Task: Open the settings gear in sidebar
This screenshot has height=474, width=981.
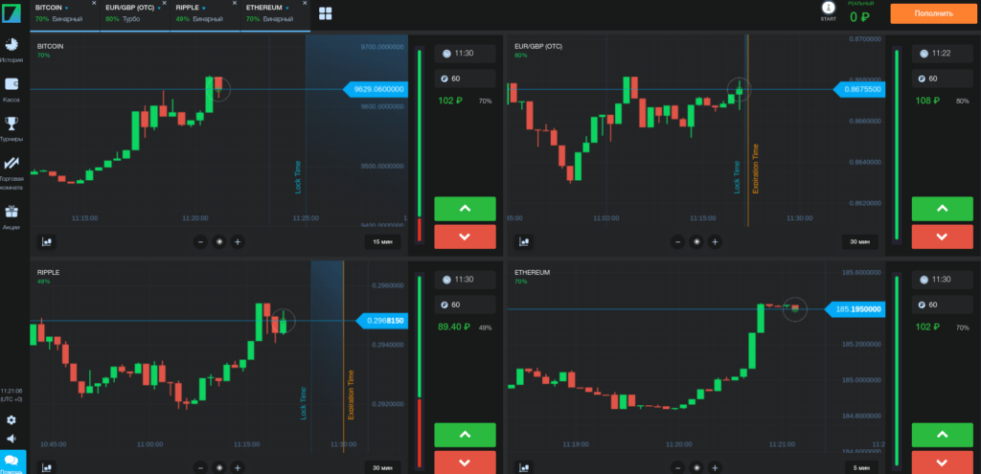Action: click(x=11, y=420)
